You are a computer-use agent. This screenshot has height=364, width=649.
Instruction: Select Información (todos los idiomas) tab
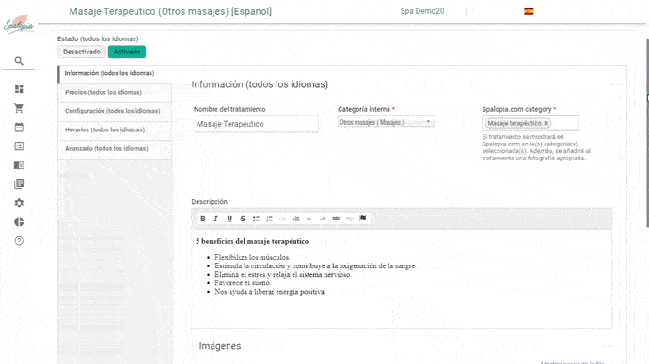coord(115,73)
